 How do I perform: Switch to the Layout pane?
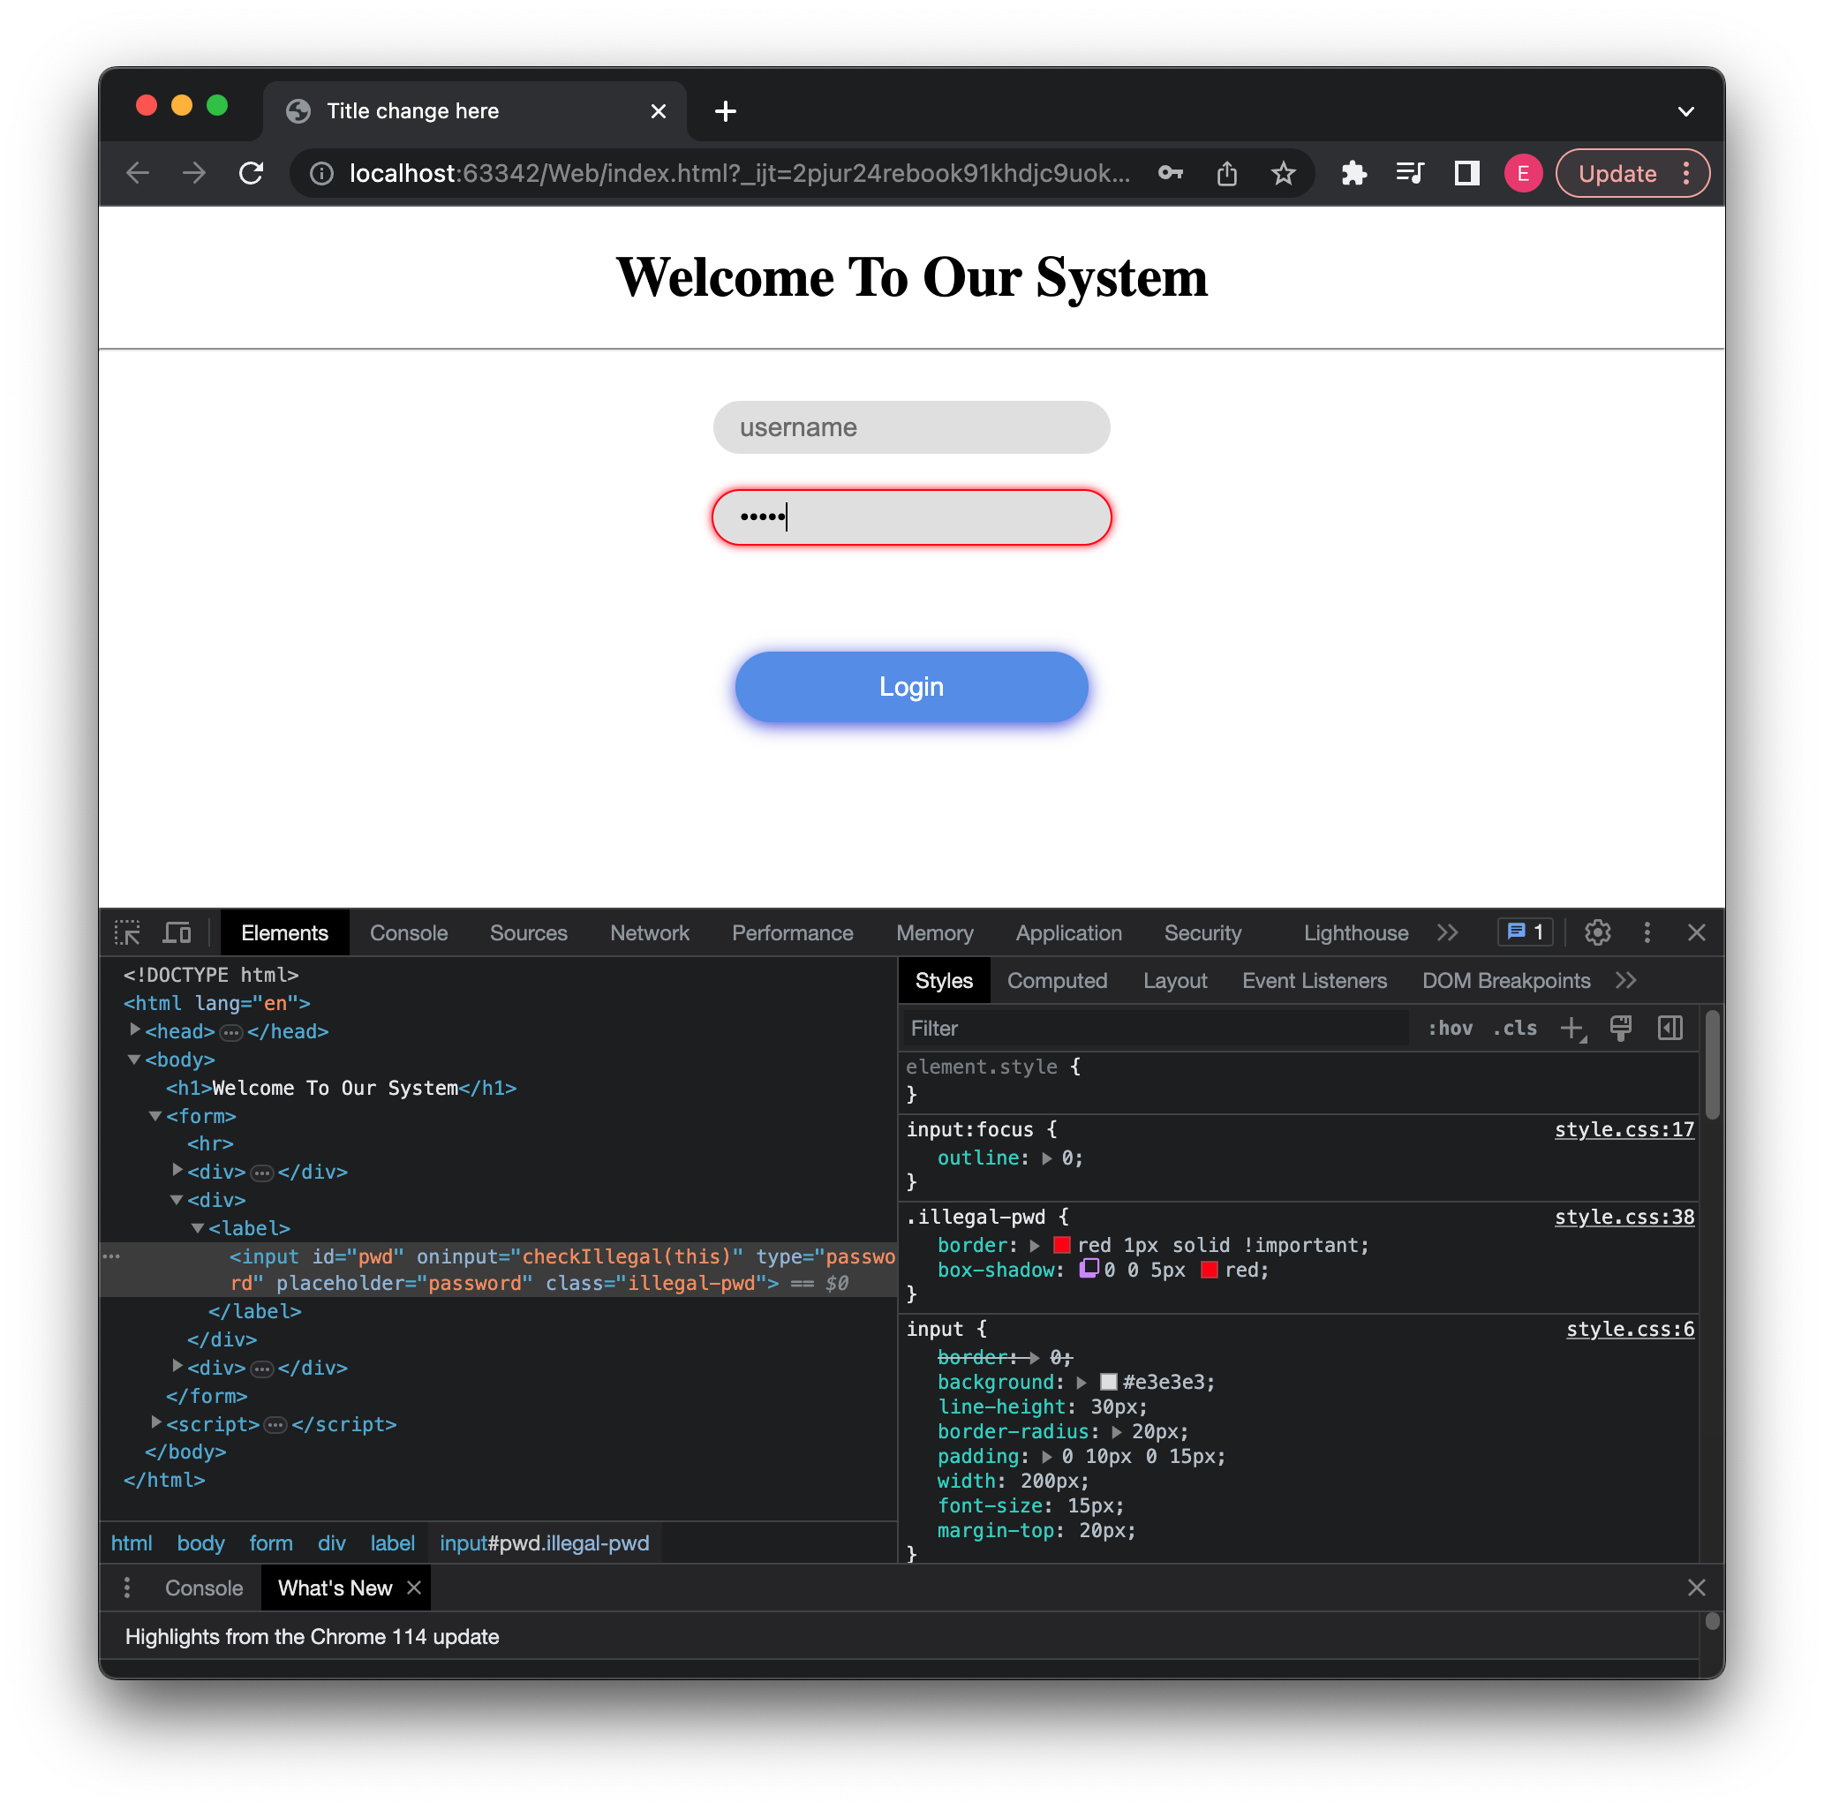point(1175,981)
